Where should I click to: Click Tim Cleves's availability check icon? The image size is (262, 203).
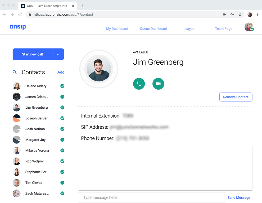click(62, 183)
